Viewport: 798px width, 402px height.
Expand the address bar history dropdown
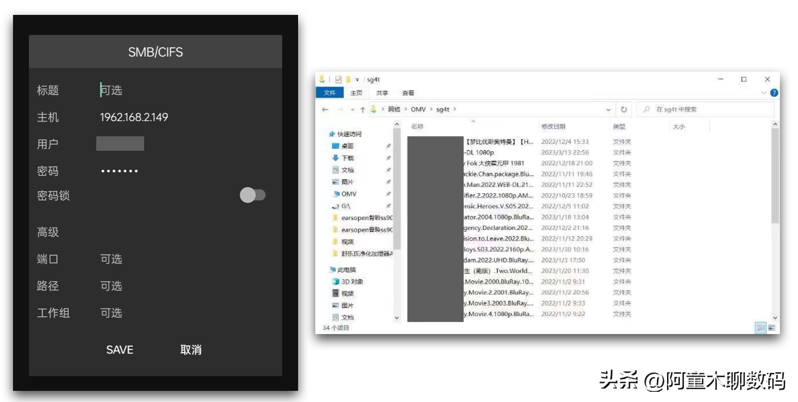click(x=608, y=110)
